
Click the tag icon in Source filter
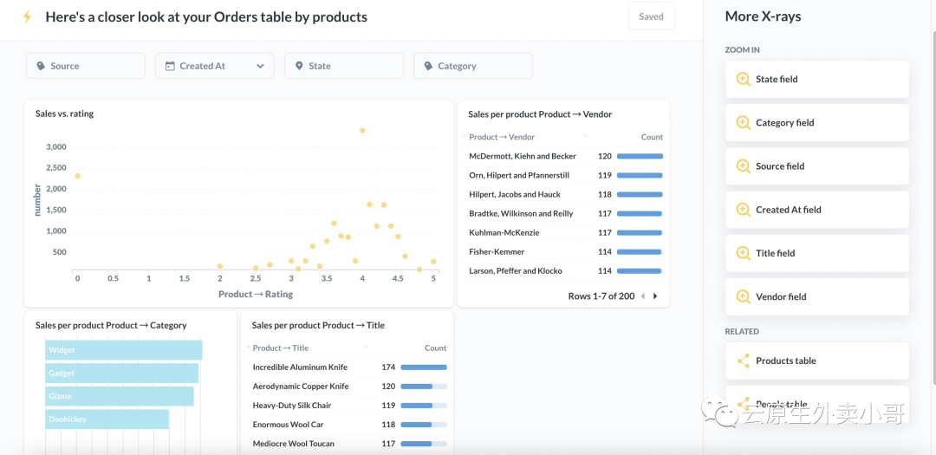click(x=41, y=66)
